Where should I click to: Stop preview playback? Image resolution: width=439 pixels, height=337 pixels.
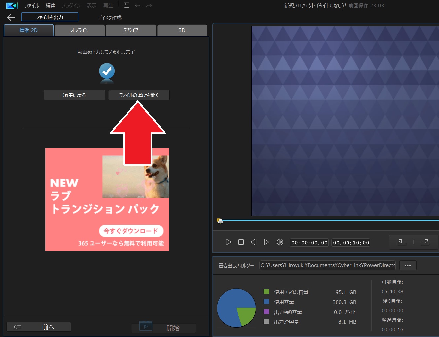241,242
